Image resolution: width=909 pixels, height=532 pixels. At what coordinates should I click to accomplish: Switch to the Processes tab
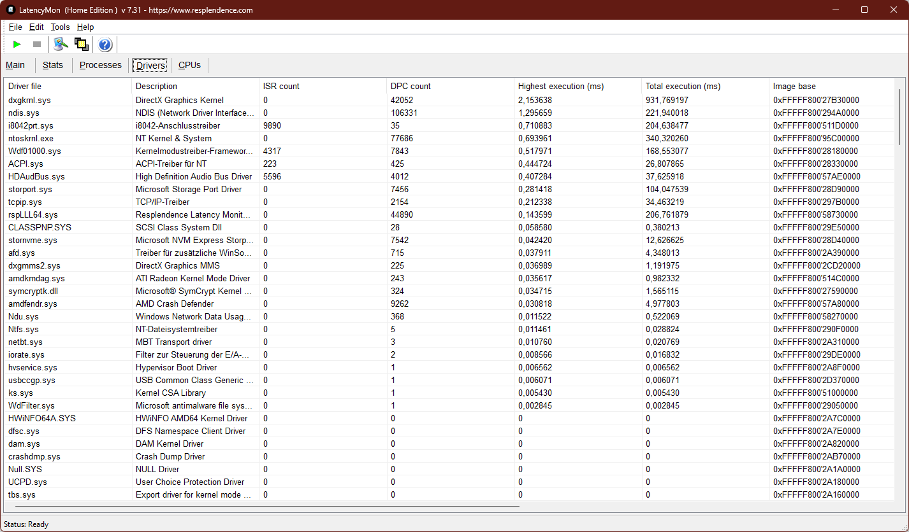pos(100,65)
